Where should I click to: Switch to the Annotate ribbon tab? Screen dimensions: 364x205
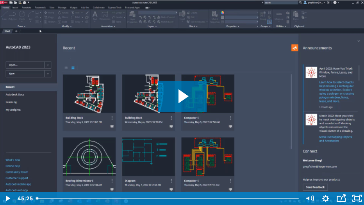pyautogui.click(x=27, y=7)
